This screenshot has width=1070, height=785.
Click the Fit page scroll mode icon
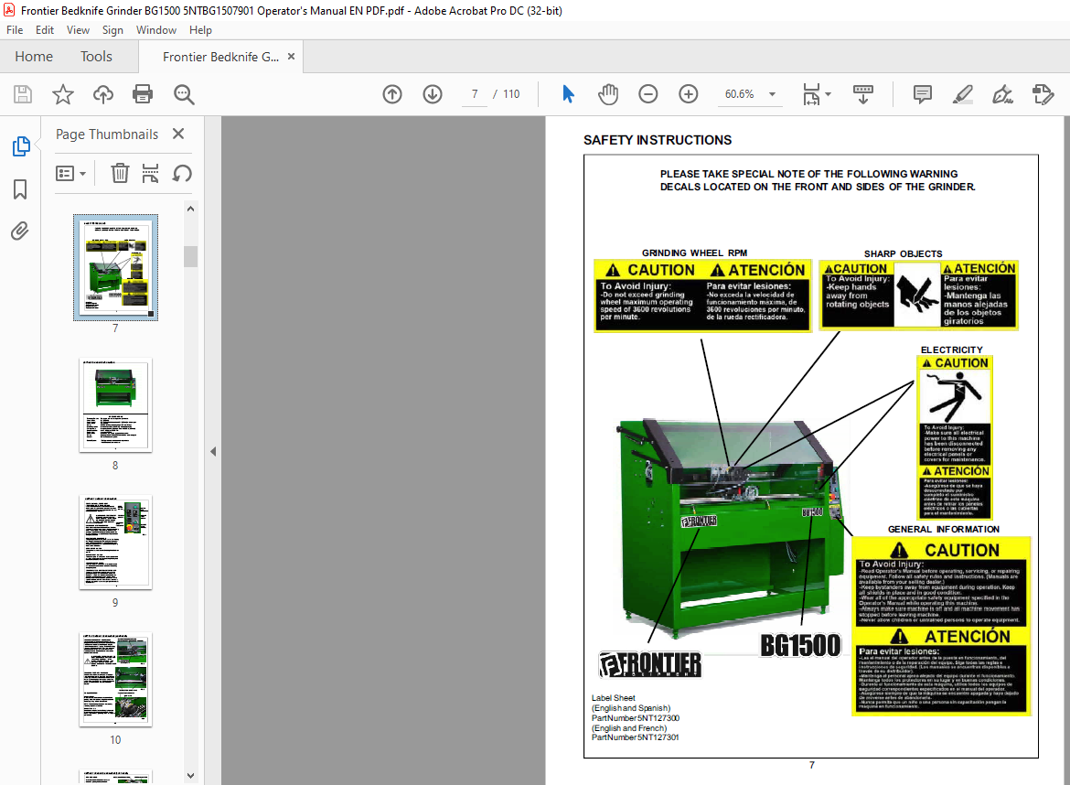[x=811, y=94]
